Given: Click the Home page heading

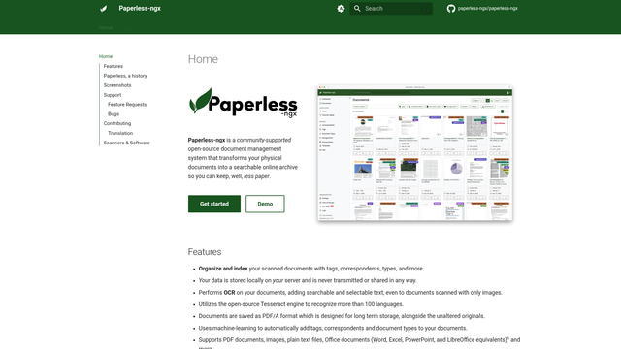Looking at the screenshot, I should pos(203,59).
